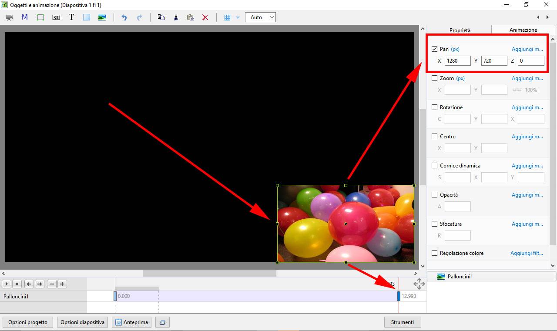Expand the grid options dropdown arrow
557x331 pixels.
238,17
